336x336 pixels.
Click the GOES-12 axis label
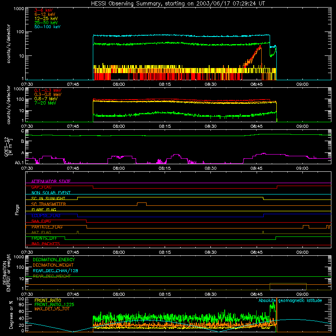(x=8, y=147)
